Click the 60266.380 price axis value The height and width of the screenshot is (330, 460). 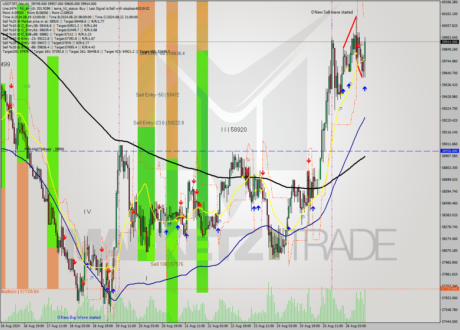click(450, 2)
